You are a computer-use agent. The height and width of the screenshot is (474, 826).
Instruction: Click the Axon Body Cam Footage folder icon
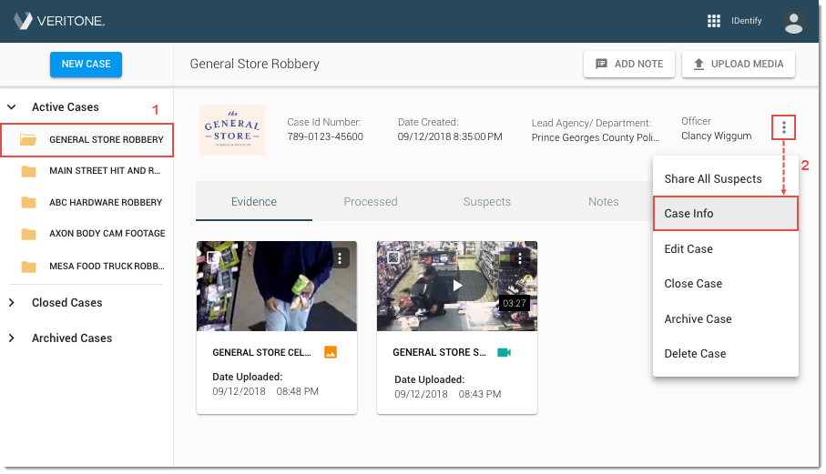pyautogui.click(x=28, y=234)
